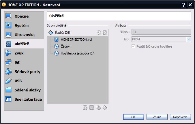Select Hostitelská jednotka 'E:' entry
Screen dimensions: 195x124
click(77, 53)
